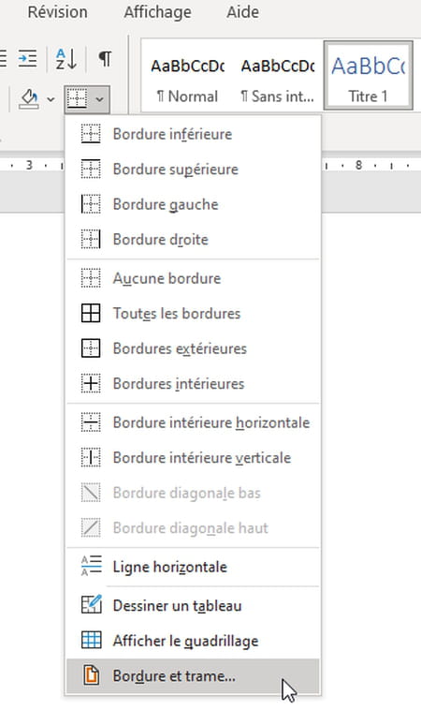The image size is (421, 710).
Task: Click the shading paint bucket icon
Action: [x=28, y=98]
